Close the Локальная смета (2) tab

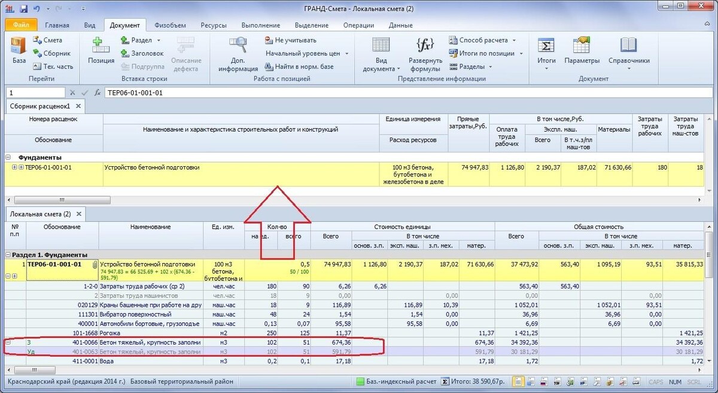(78, 214)
